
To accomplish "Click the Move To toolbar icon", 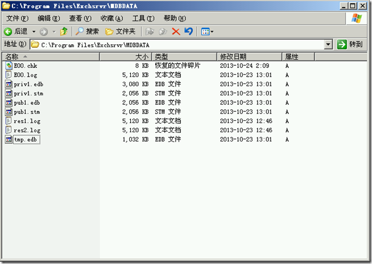I will click(150, 31).
